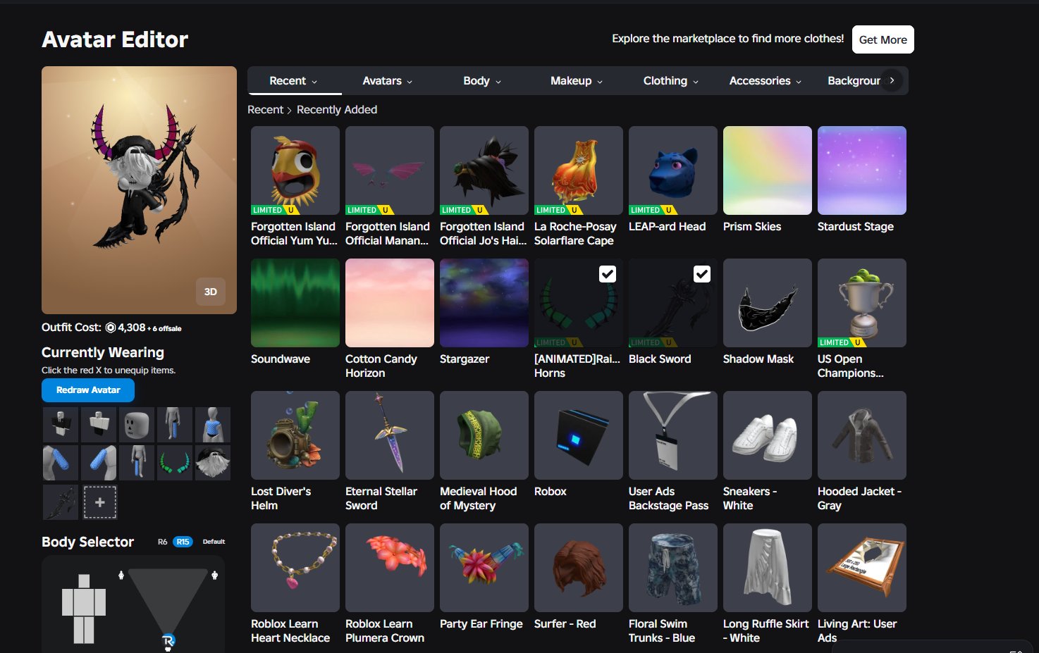Uncheck the Black Sword item checkbox
The image size is (1039, 653).
point(702,274)
